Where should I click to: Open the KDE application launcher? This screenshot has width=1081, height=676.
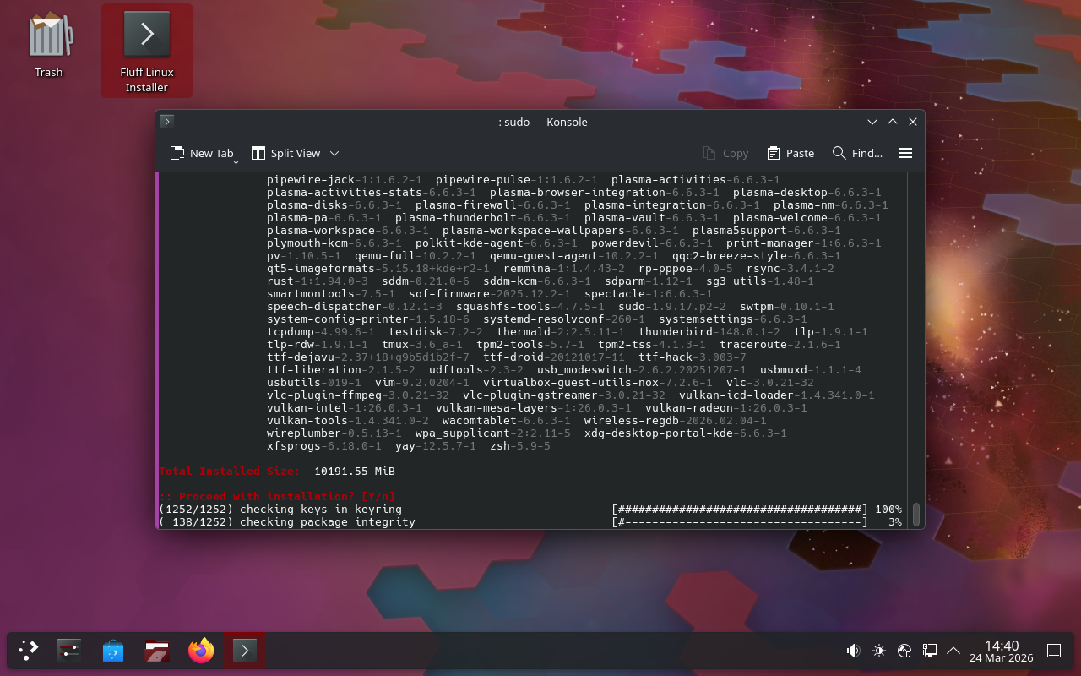[29, 650]
